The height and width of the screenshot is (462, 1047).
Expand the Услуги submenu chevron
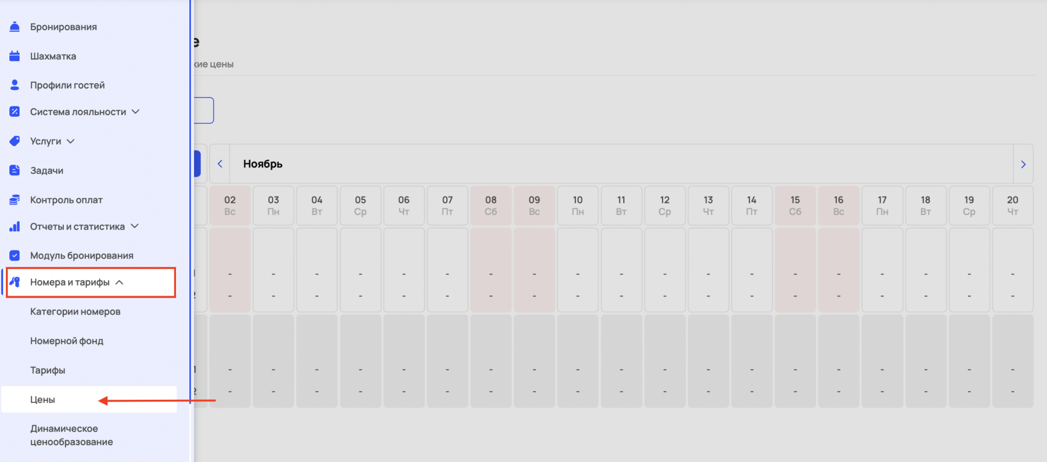[70, 141]
